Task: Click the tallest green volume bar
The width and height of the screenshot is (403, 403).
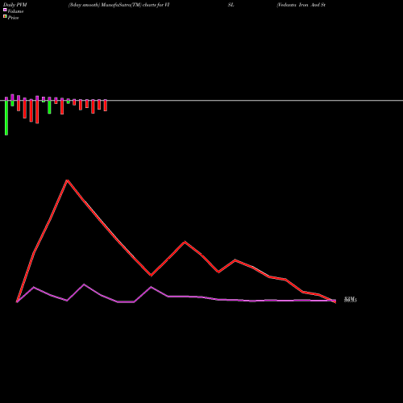Action: [6, 118]
